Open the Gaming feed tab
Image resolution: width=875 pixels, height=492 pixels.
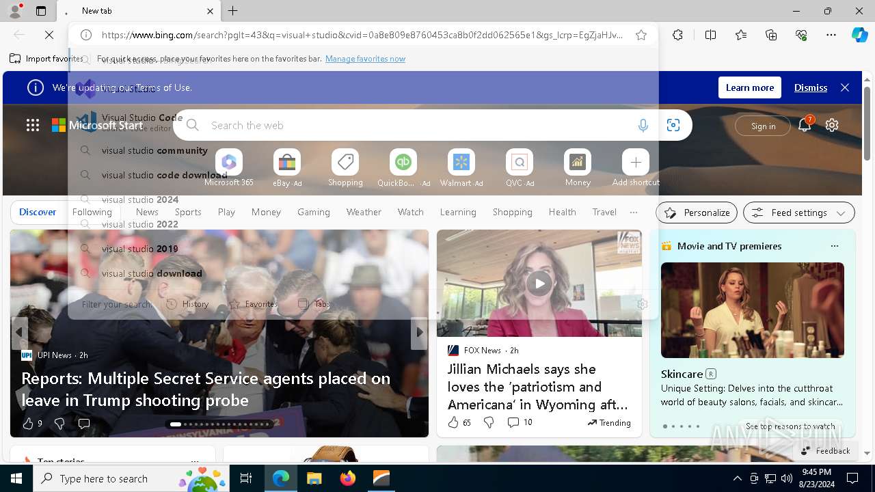pyautogui.click(x=314, y=212)
